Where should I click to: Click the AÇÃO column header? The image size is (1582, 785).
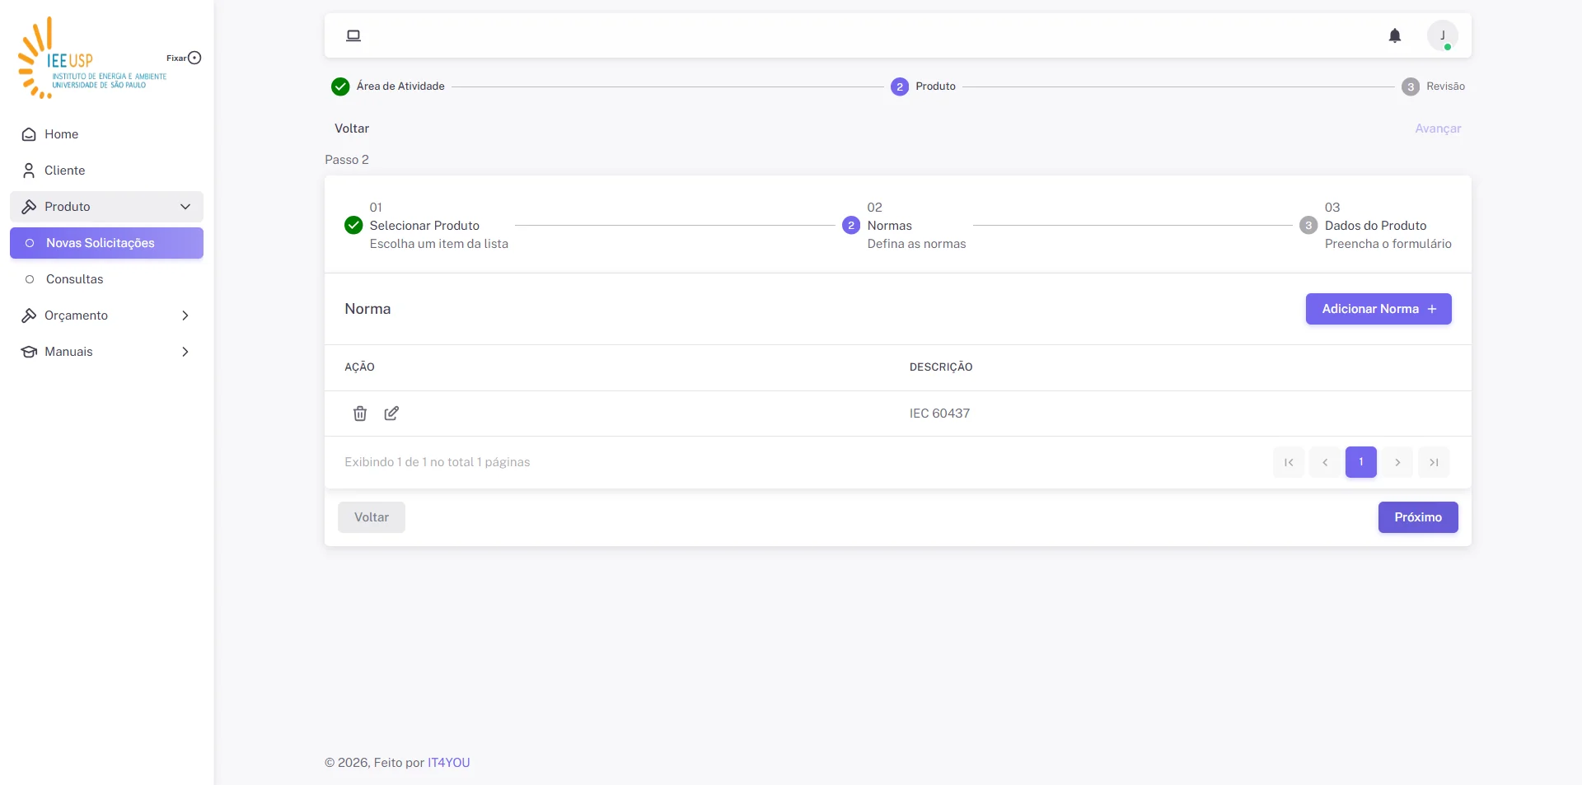click(359, 367)
